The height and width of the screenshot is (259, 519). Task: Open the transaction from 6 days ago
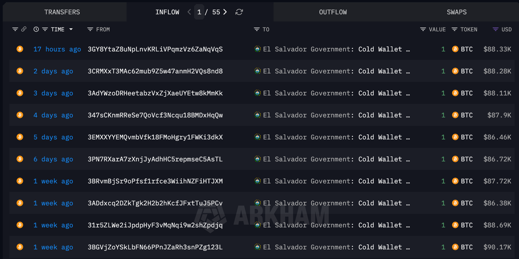click(x=53, y=159)
